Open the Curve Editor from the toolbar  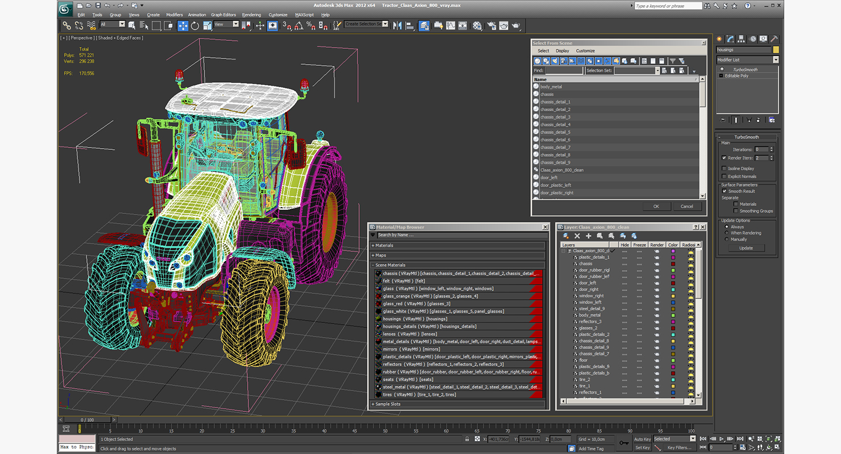[x=451, y=26]
